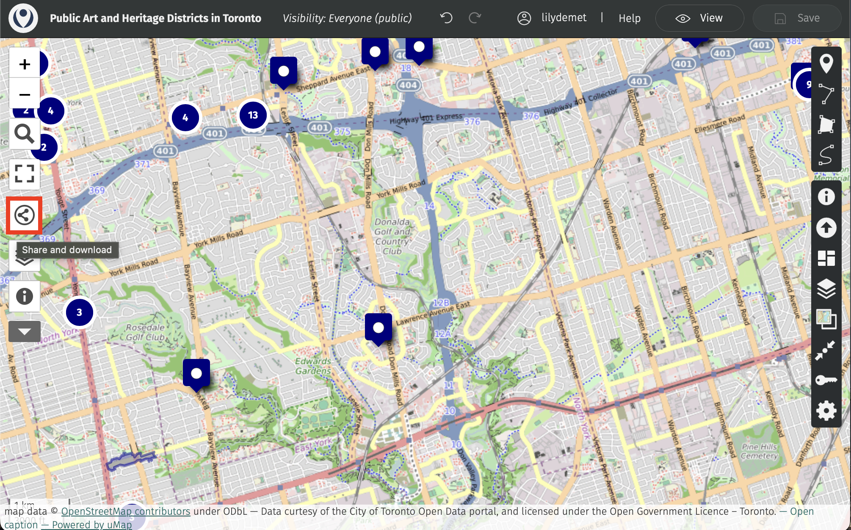
Task: Collapse the left controls arrow
Action: coord(24,331)
